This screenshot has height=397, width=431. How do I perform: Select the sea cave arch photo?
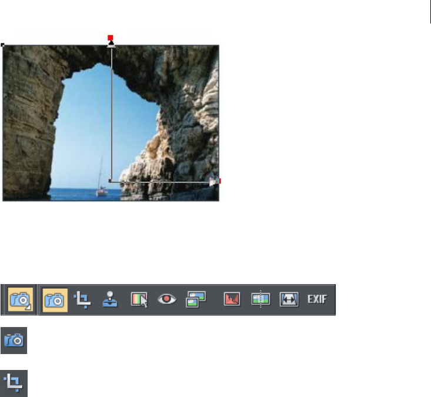pyautogui.click(x=111, y=123)
